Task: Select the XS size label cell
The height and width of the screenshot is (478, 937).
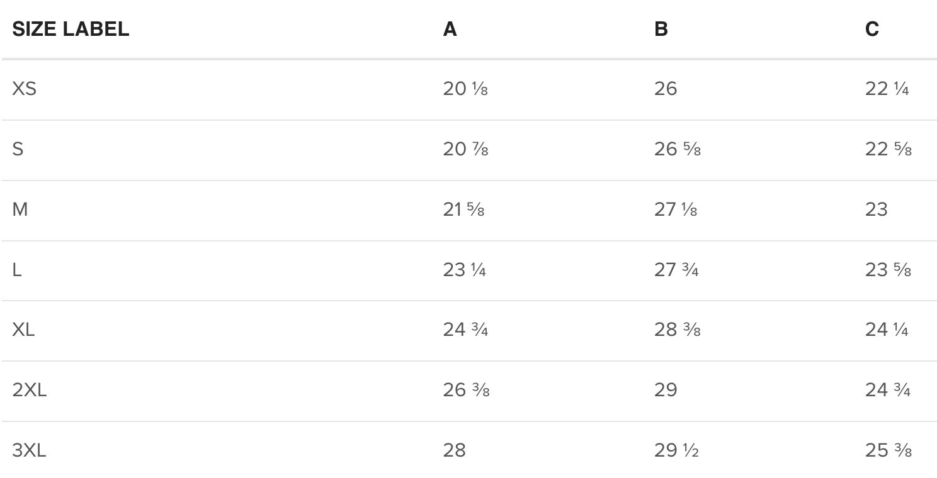Action: (25, 89)
